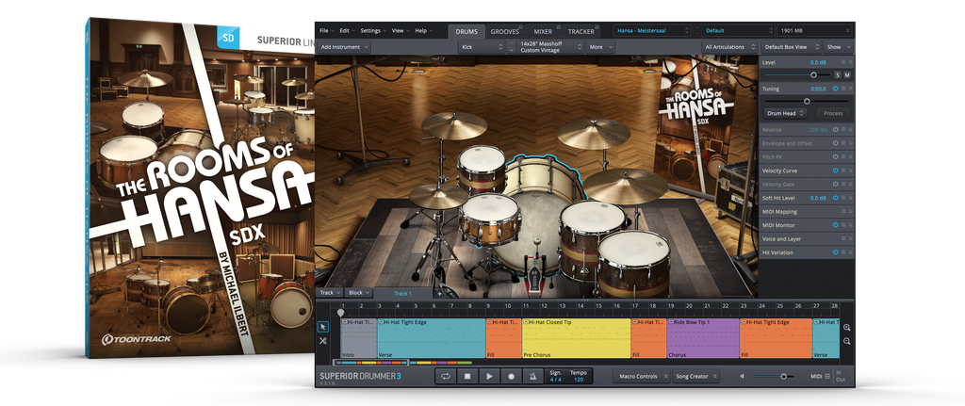Image resolution: width=965 pixels, height=406 pixels.
Task: Open the File menu
Action: [x=327, y=30]
